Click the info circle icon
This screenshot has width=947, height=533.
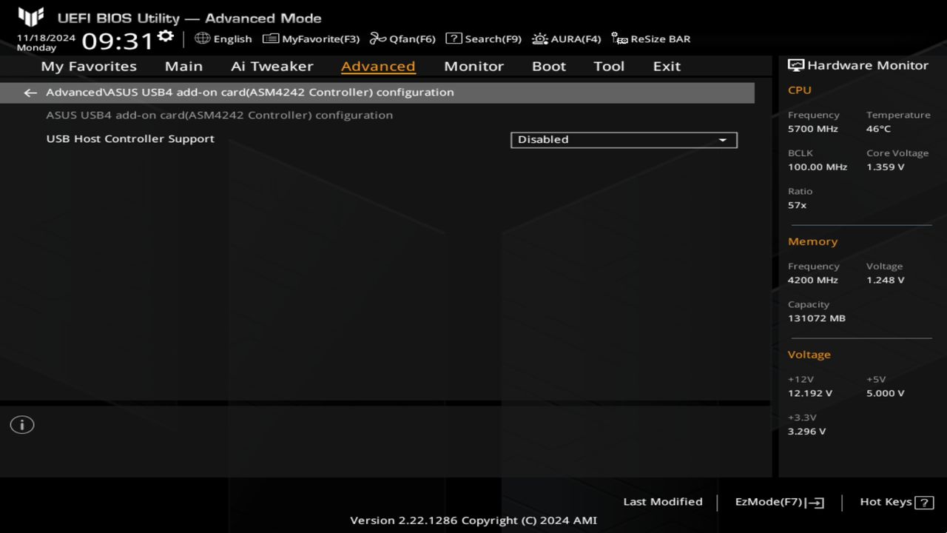click(22, 425)
